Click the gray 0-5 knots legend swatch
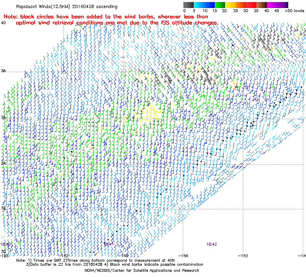The height and width of the screenshot is (277, 306). click(188, 5)
